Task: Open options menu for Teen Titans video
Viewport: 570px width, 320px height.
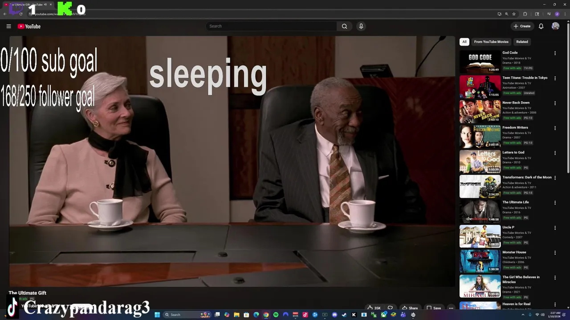Action: (x=555, y=78)
